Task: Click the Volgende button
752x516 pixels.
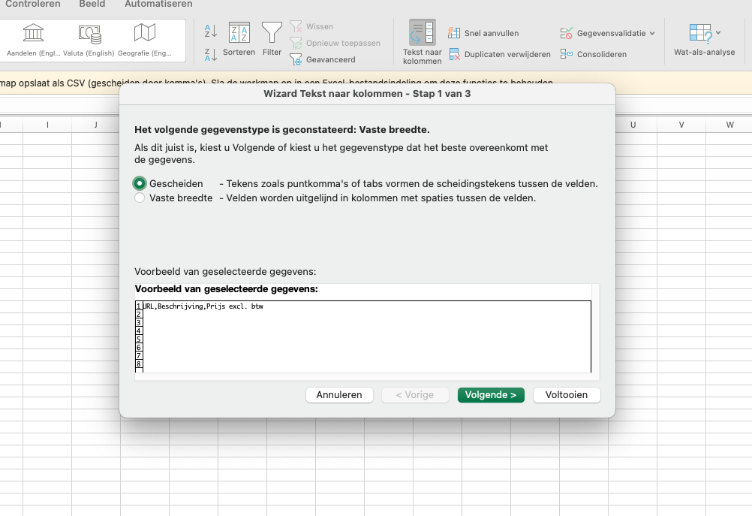Action: coord(491,395)
